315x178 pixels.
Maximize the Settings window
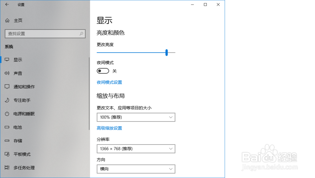[205, 4]
